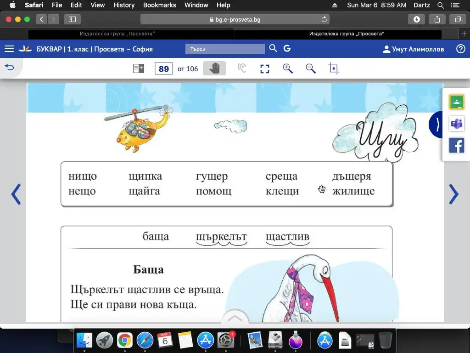Toggle the Safari sidebar button
The image size is (470, 353).
coord(72,19)
